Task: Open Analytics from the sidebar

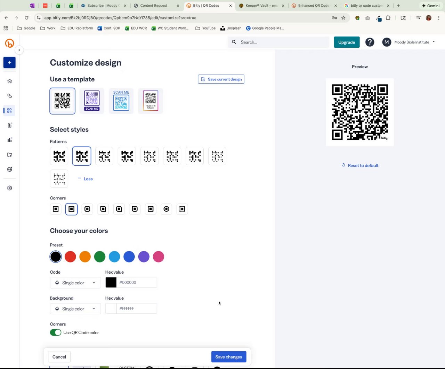Action: (x=9, y=140)
